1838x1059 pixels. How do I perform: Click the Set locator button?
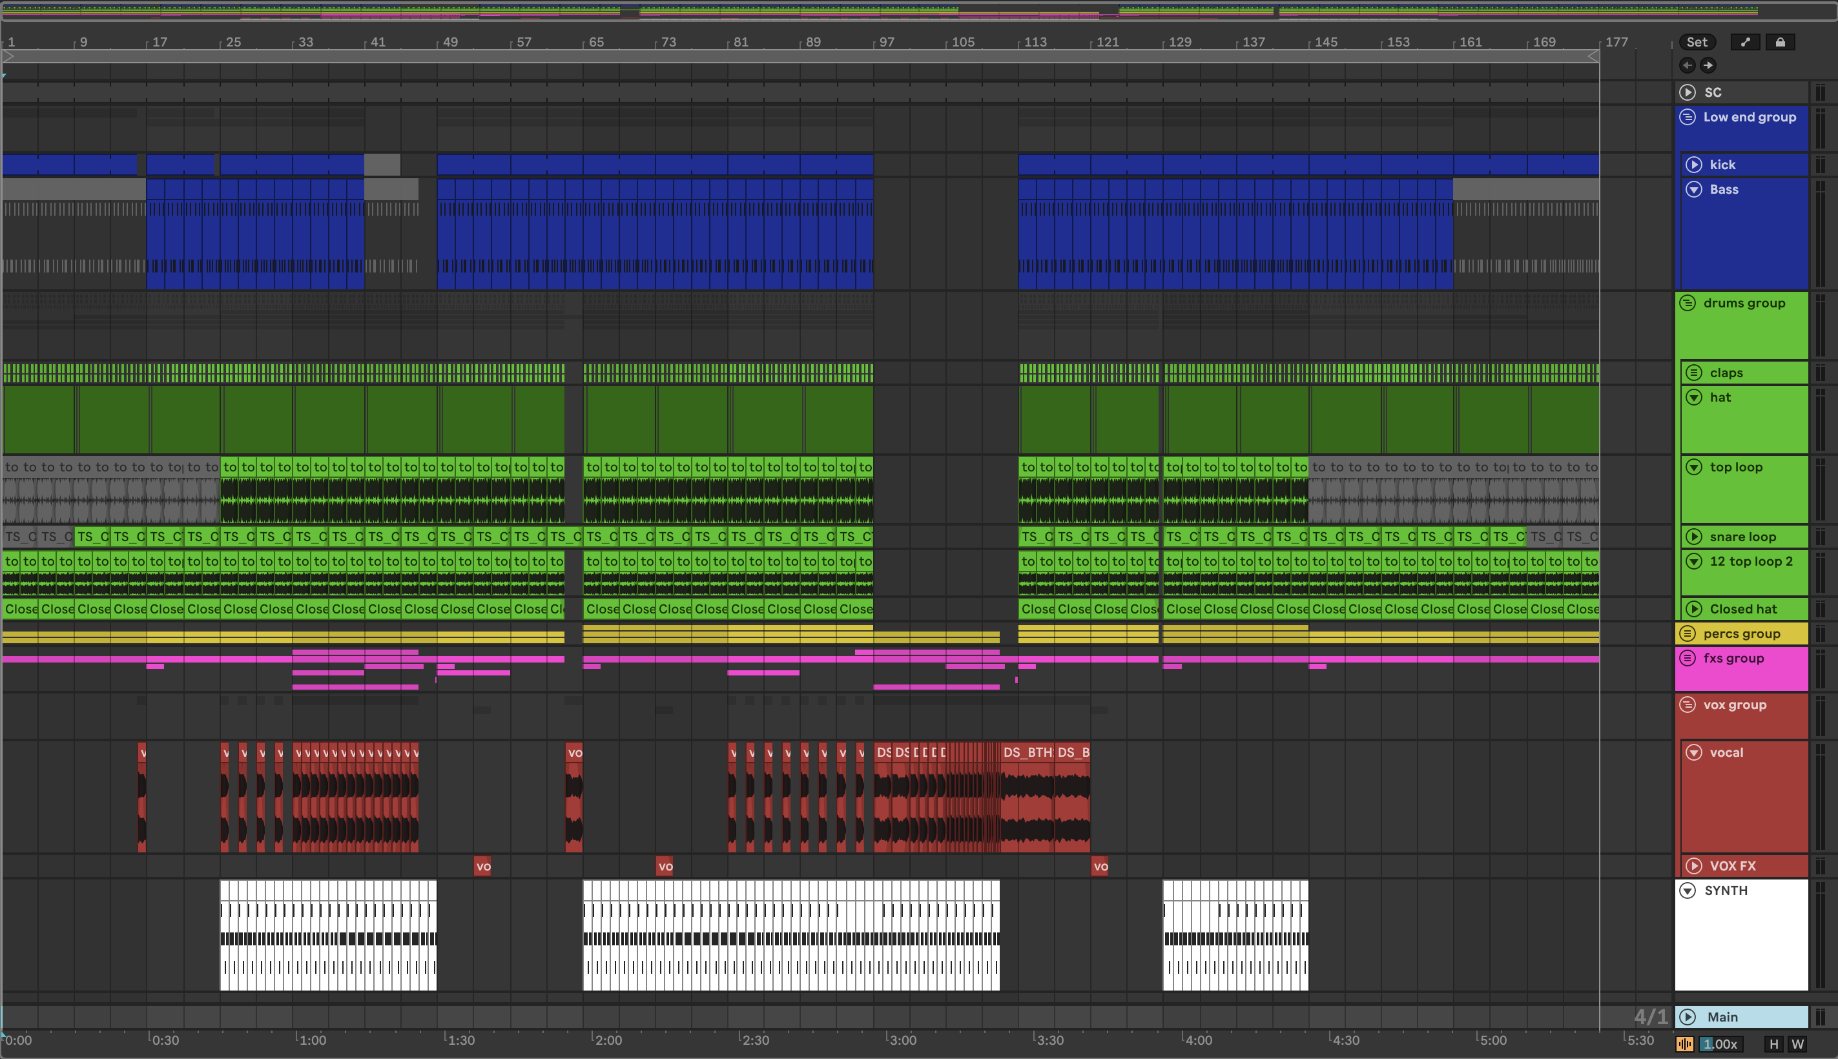[1696, 42]
